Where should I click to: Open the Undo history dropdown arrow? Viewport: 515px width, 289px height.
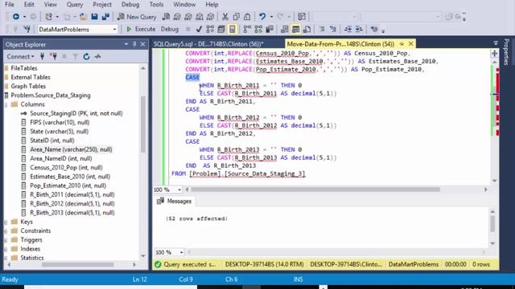click(271, 16)
